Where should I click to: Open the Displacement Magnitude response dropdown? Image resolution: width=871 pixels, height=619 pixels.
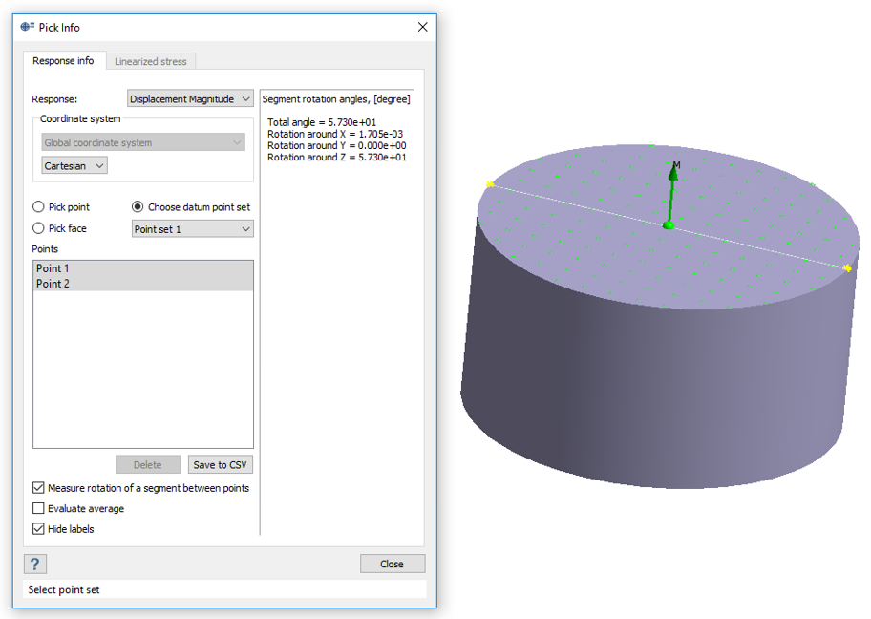click(190, 98)
